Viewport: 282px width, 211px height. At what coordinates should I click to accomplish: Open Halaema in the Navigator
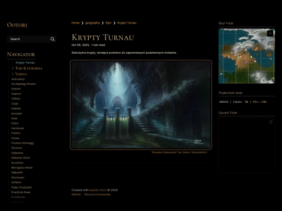(17, 153)
